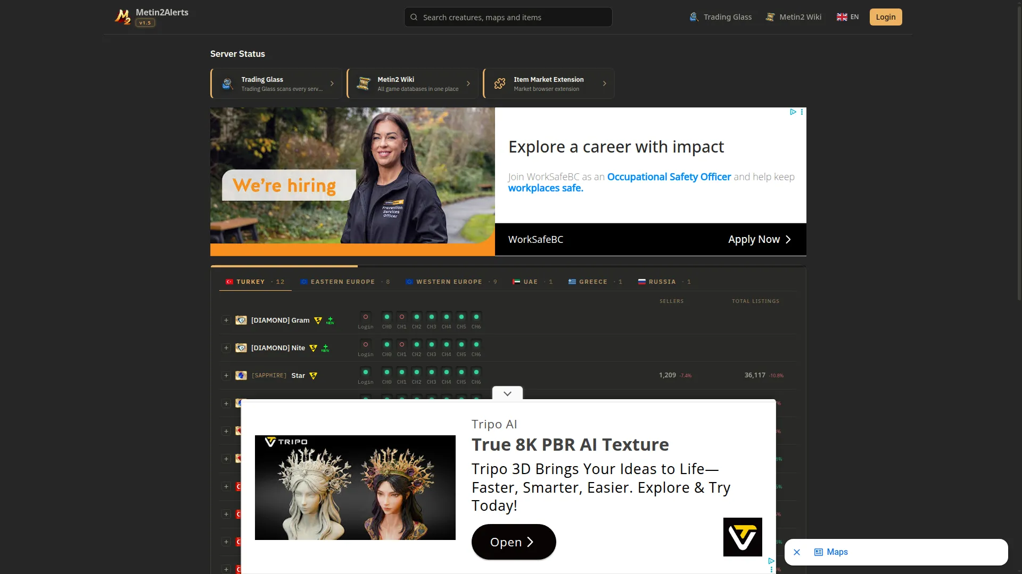Switch to the Eastern Europe tab
The width and height of the screenshot is (1022, 574).
pyautogui.click(x=345, y=282)
